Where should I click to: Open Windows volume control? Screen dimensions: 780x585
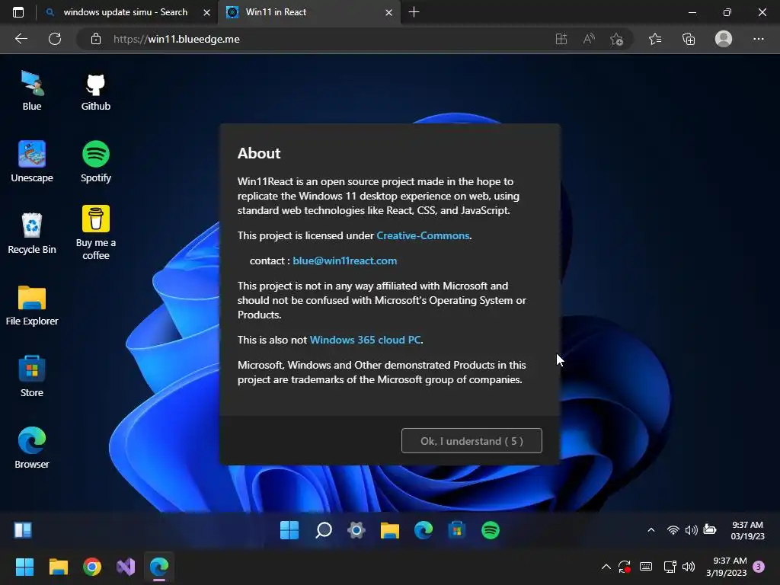pyautogui.click(x=689, y=567)
